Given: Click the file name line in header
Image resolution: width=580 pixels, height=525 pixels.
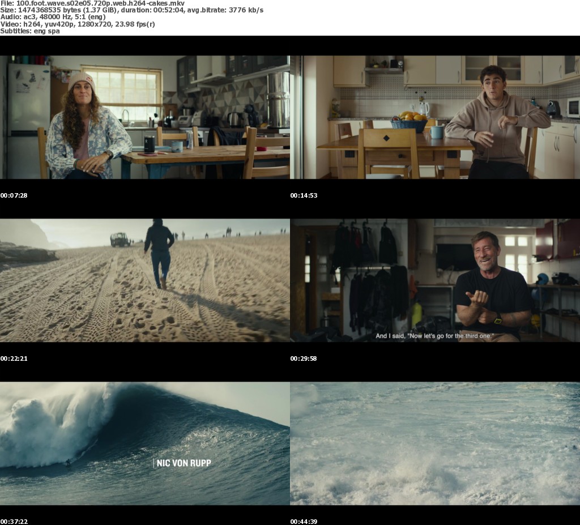Looking at the screenshot, I should [92, 3].
